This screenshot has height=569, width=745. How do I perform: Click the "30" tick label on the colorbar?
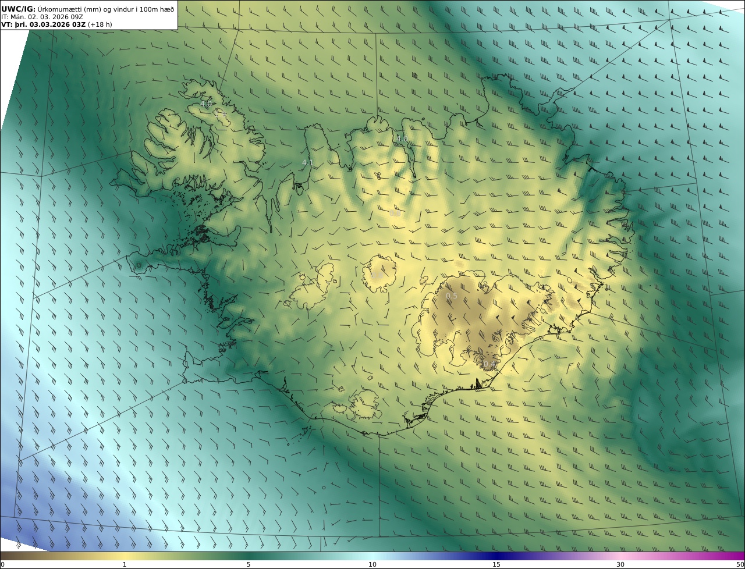620,564
